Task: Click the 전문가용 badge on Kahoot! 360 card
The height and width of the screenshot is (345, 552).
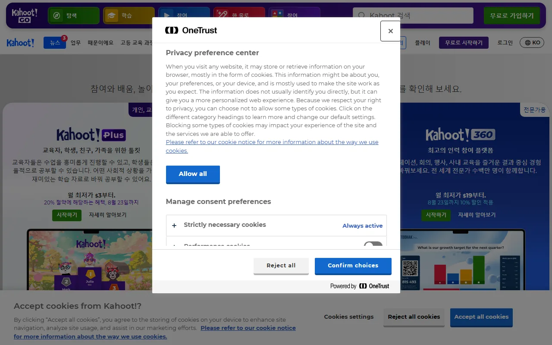Action: 535,110
